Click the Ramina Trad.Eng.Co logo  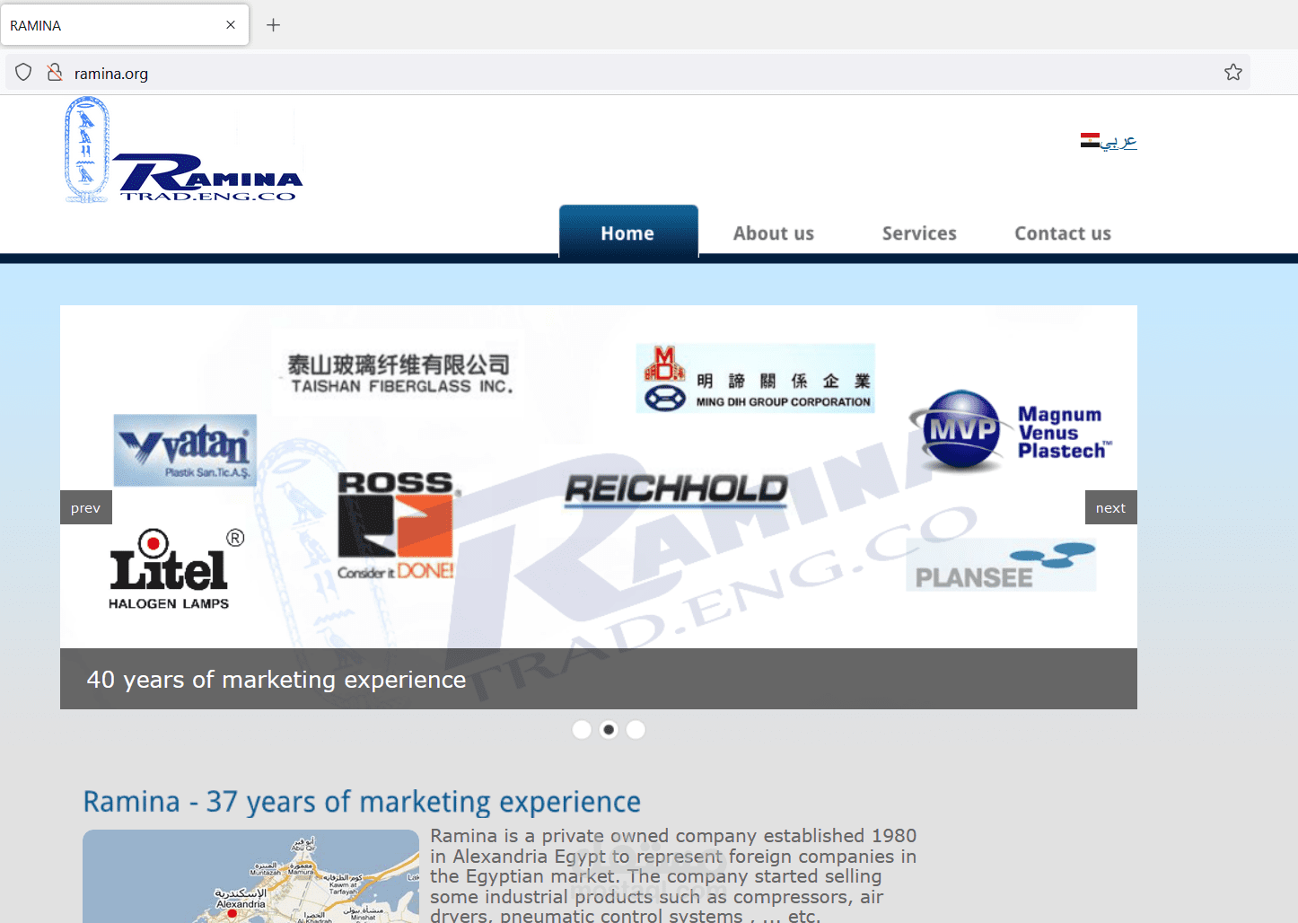click(x=184, y=150)
